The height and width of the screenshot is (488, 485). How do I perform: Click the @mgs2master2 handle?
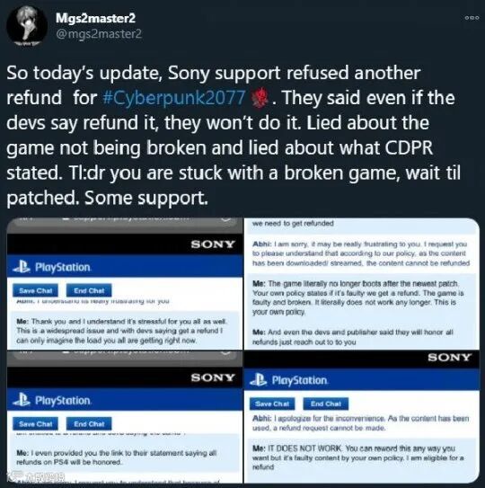click(x=99, y=33)
